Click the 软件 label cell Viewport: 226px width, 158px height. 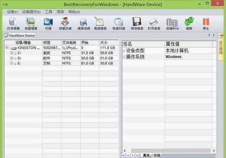(47, 58)
